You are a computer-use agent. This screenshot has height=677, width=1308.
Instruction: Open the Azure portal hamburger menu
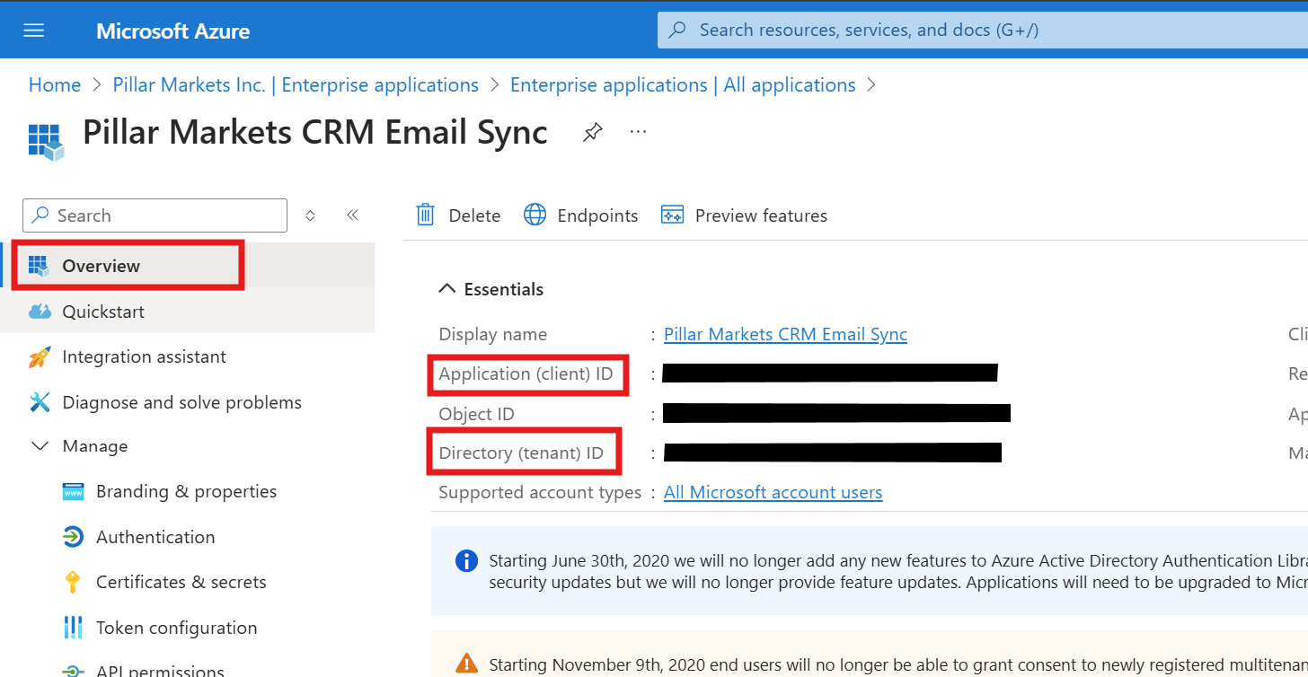coord(33,29)
